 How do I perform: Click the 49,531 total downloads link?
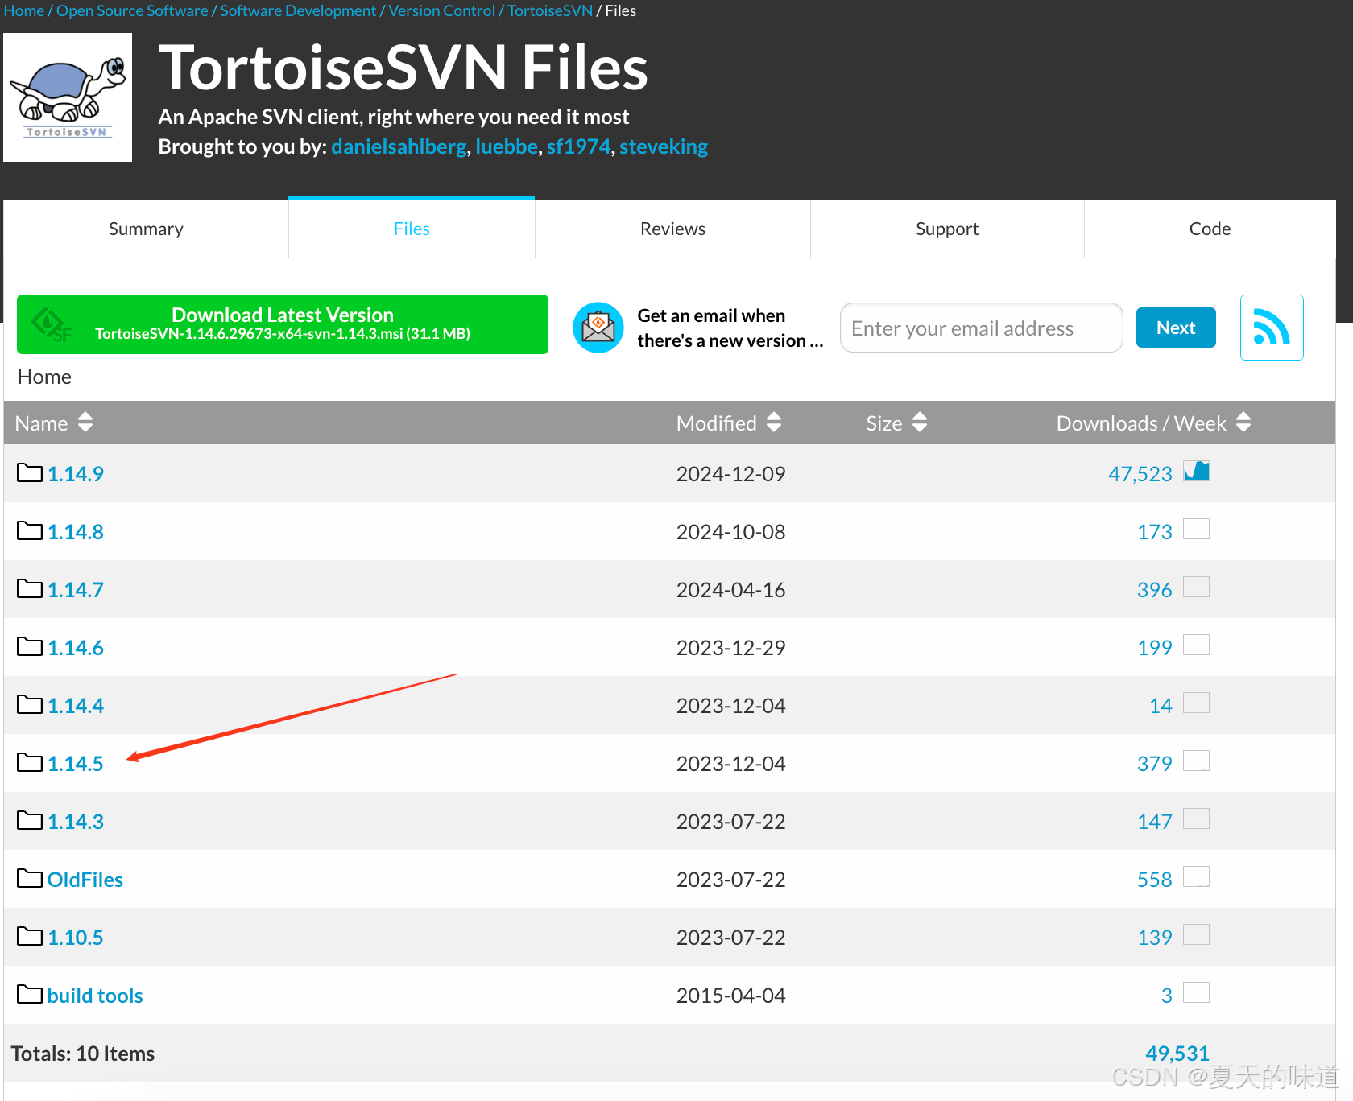[1177, 1053]
